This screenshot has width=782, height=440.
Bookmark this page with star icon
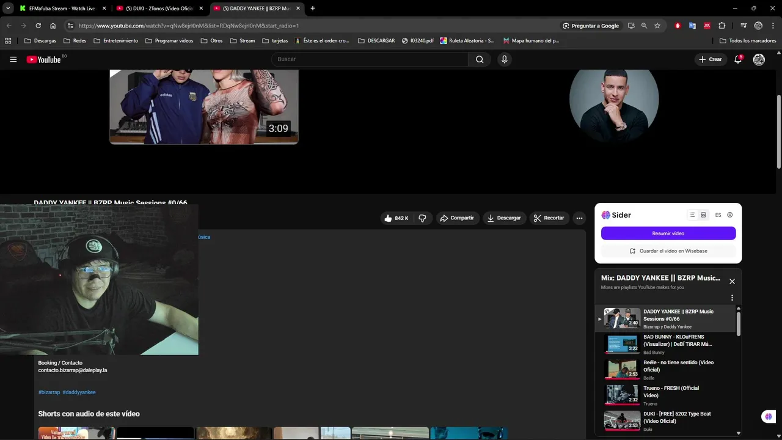pos(657,26)
